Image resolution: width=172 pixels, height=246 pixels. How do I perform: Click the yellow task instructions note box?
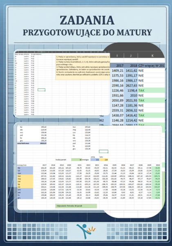click(83, 68)
